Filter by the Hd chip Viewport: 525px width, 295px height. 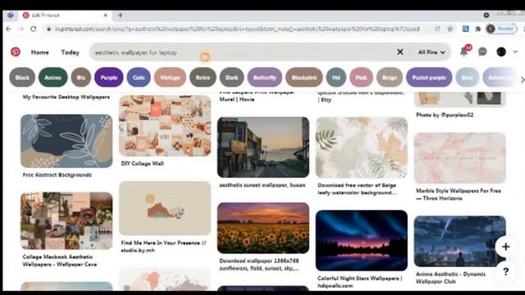(x=336, y=77)
